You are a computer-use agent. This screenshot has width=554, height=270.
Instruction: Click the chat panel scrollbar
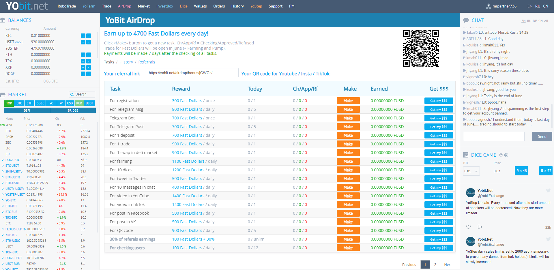click(x=551, y=115)
